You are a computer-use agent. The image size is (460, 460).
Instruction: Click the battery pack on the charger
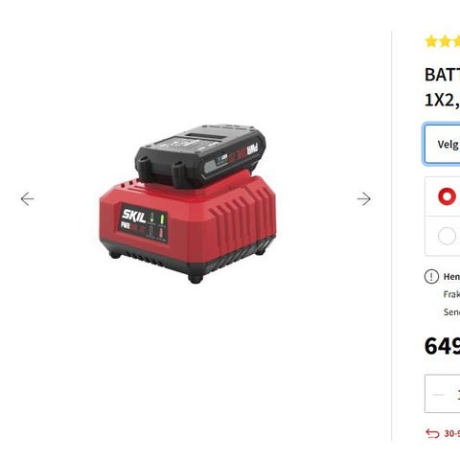tap(200, 155)
